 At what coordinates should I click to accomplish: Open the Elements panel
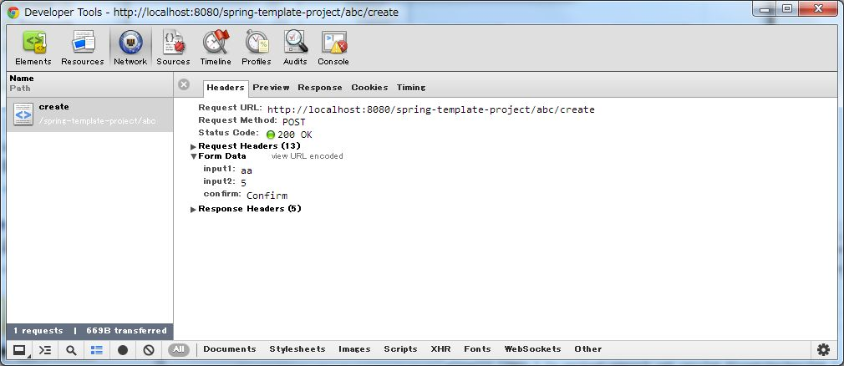click(x=33, y=48)
